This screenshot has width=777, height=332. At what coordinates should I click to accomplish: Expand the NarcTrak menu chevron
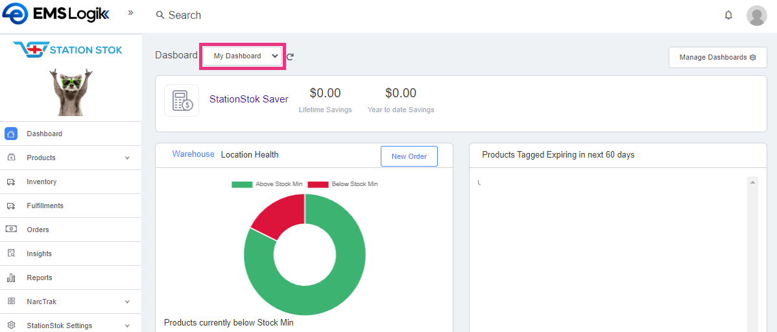[x=127, y=302]
